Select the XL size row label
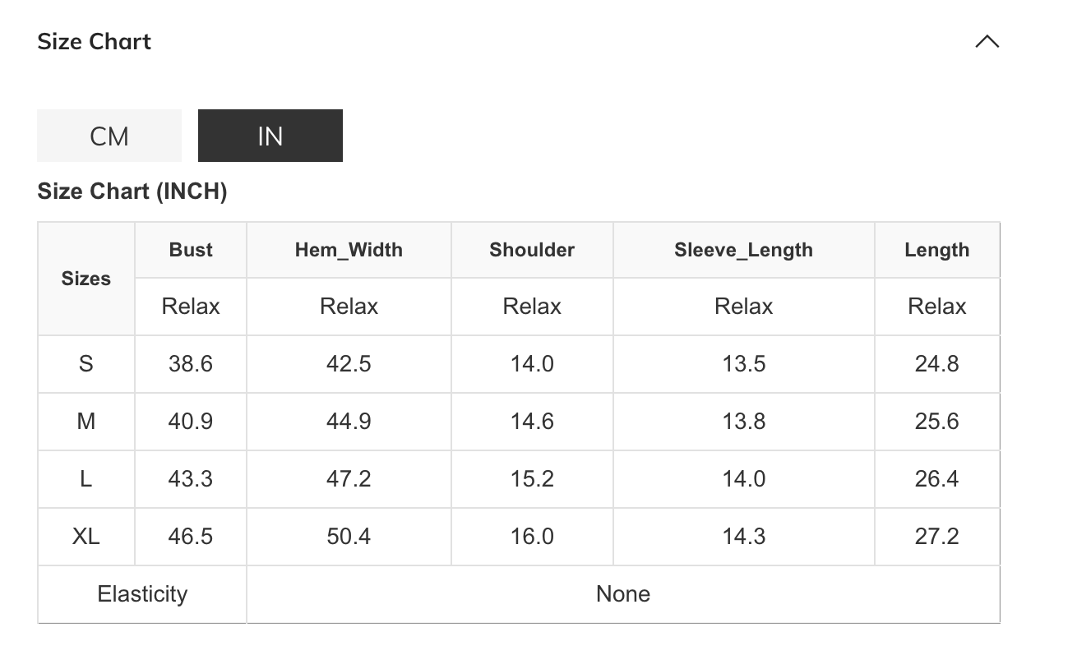This screenshot has width=1077, height=669. click(x=86, y=537)
